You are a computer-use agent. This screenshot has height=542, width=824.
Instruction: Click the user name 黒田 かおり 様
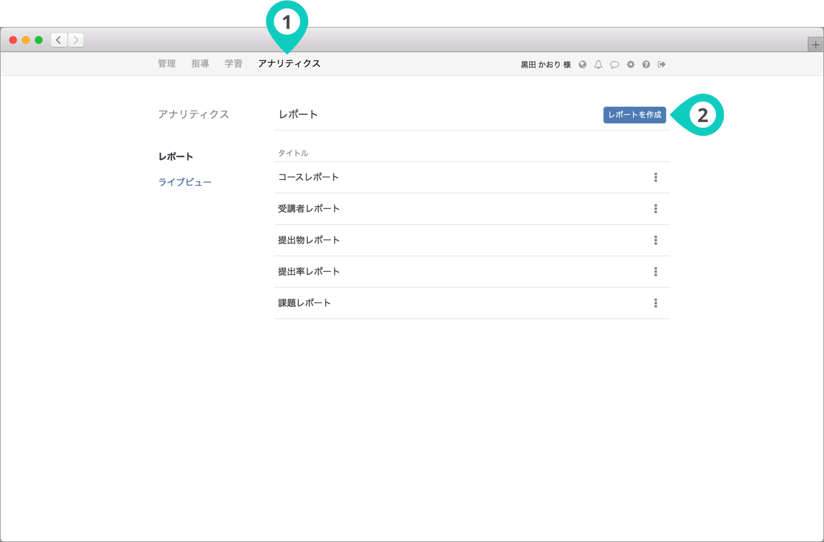[x=546, y=64]
